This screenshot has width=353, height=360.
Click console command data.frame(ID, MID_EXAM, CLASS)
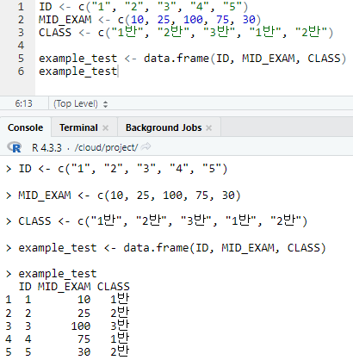click(225, 248)
